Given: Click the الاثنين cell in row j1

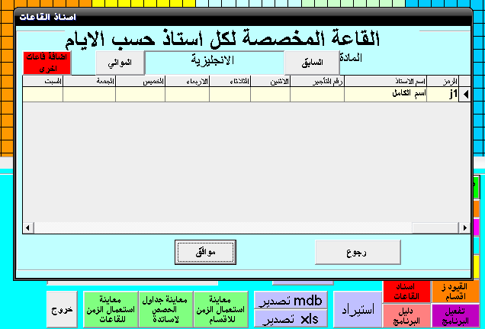Looking at the screenshot, I should tap(271, 95).
